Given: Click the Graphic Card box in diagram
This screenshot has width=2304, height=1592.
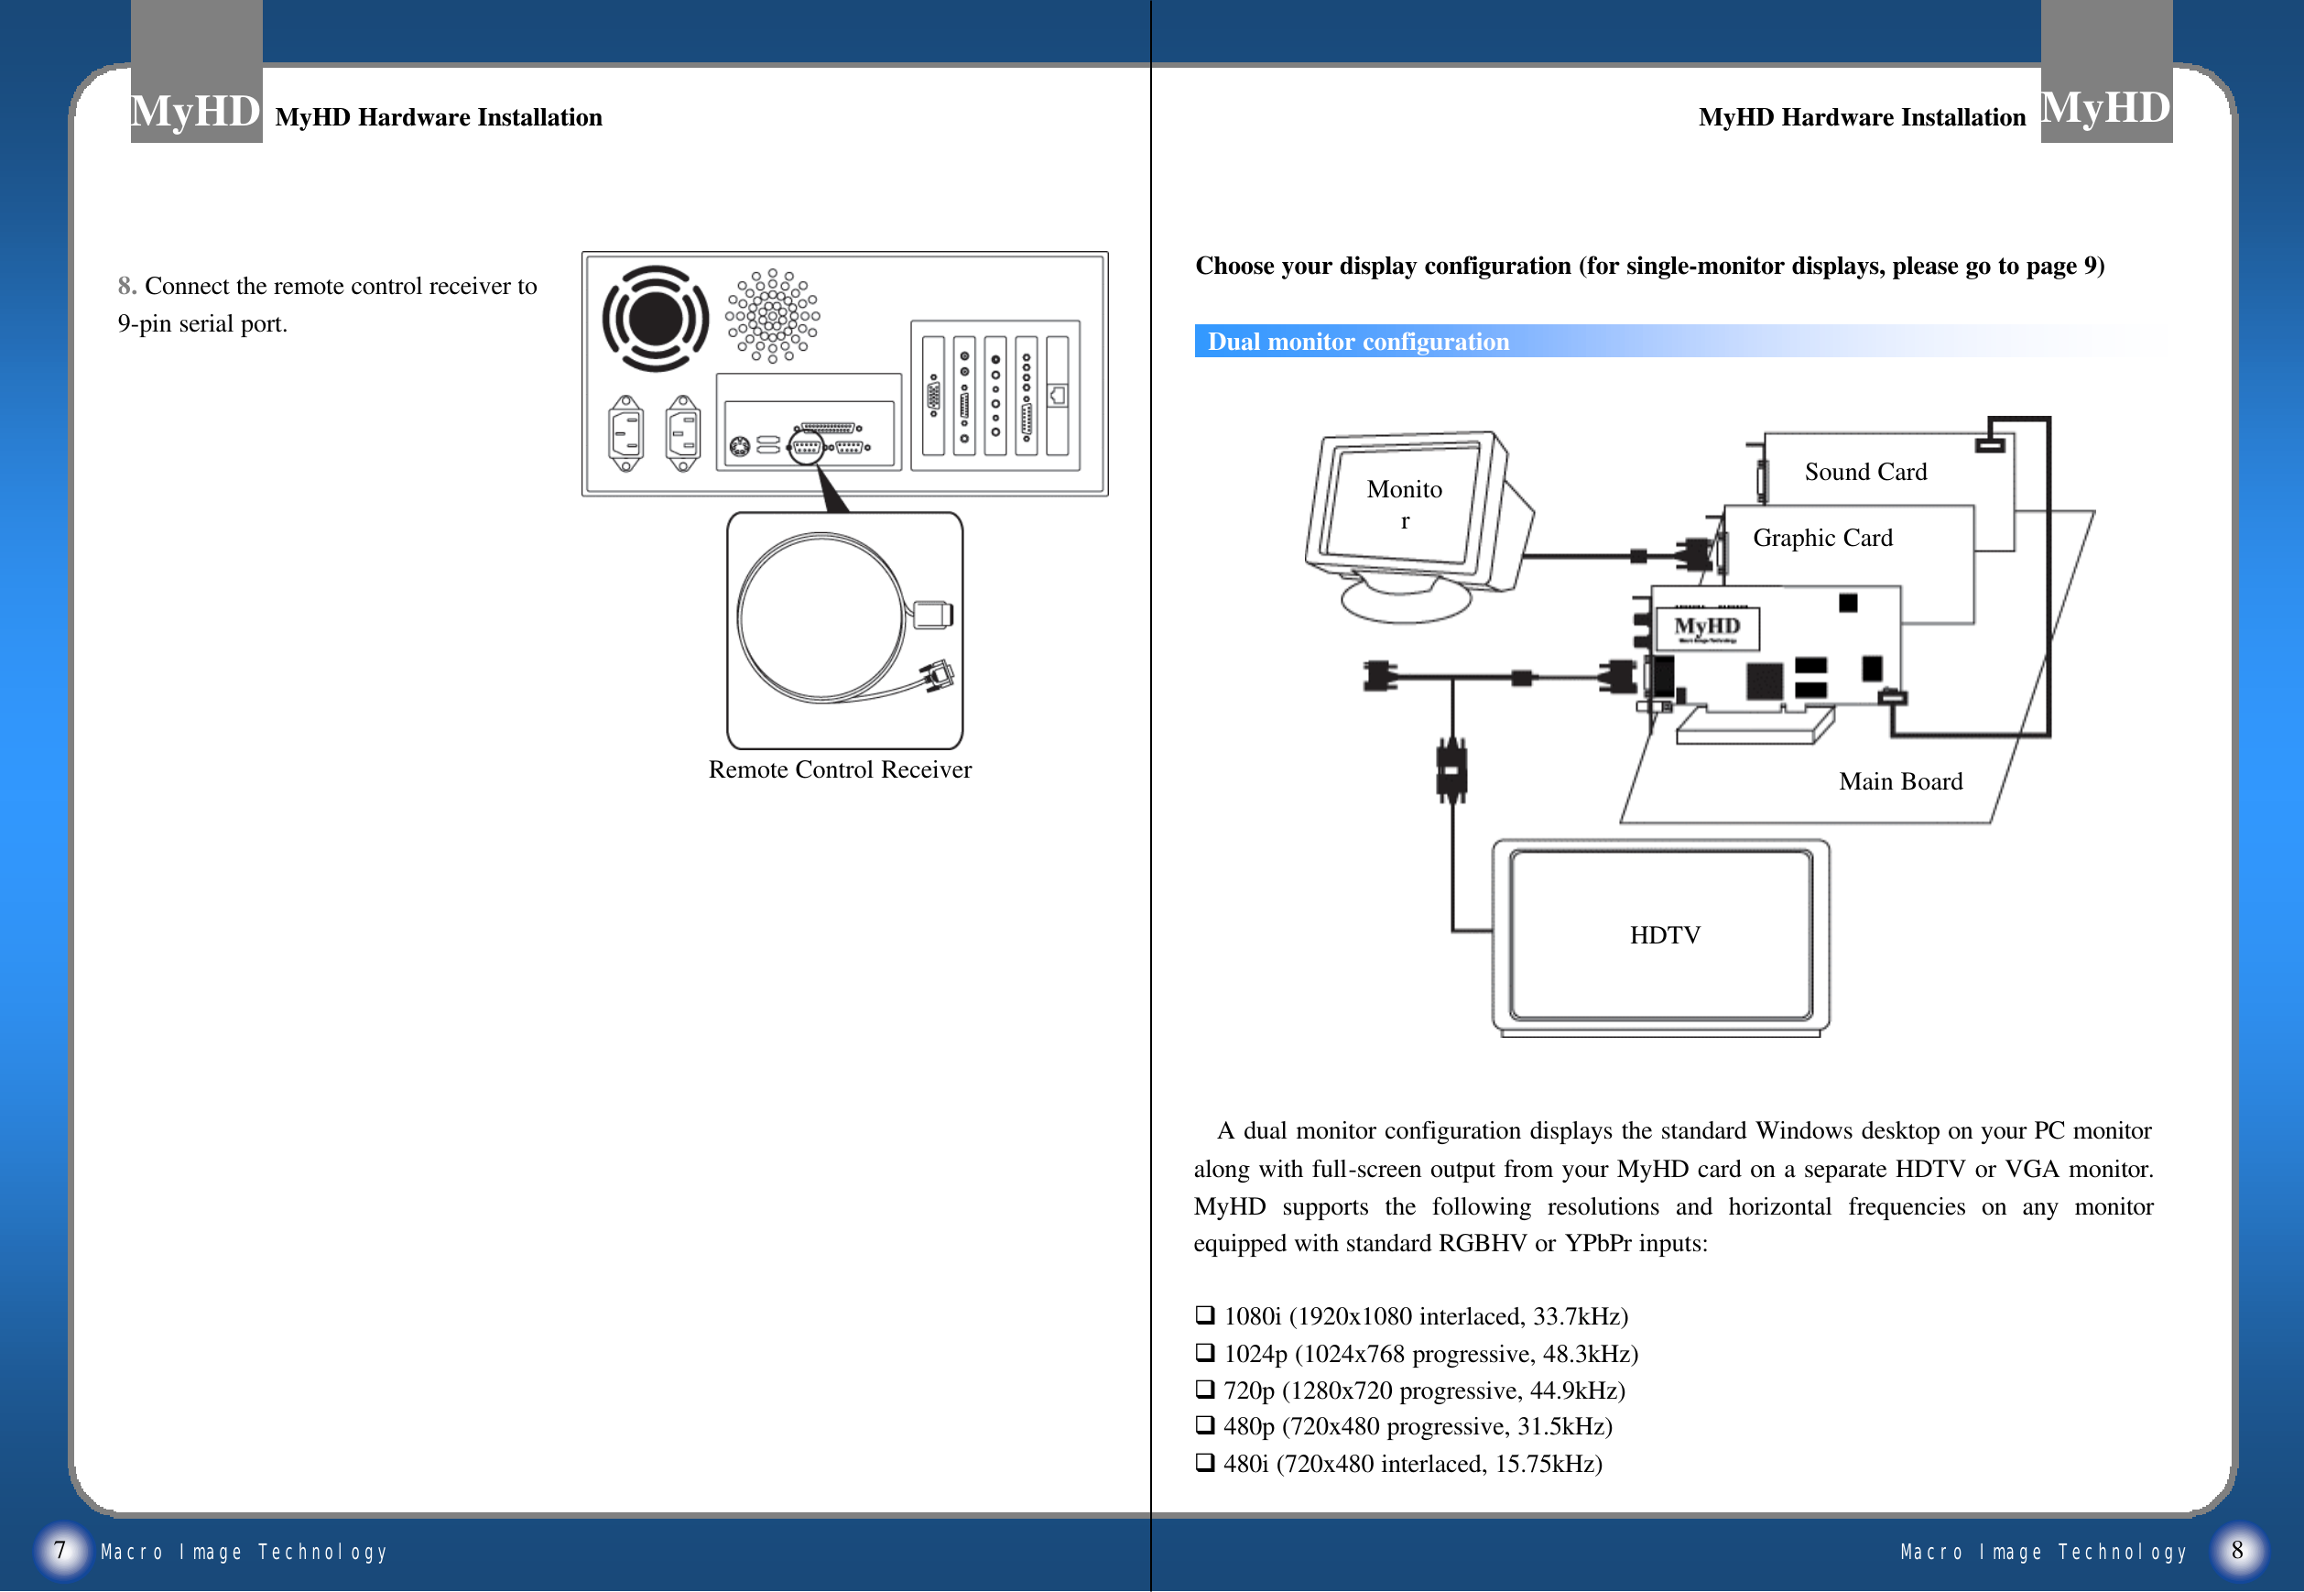Looking at the screenshot, I should coord(1822,538).
